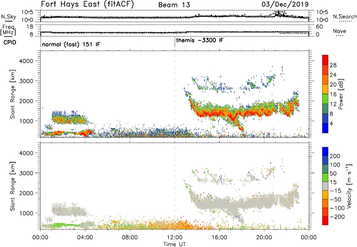Viewport: 357px width, 247px height.
Task: Click the '16' Power colorbar value
Action: click(333, 95)
